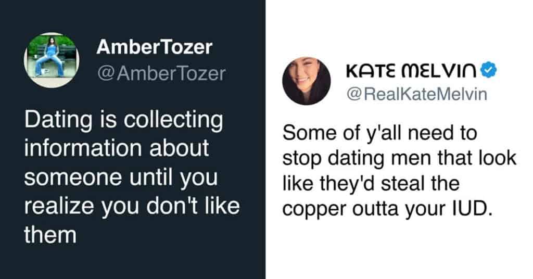Click the @AmberTozer handle
The width and height of the screenshot is (533, 279).
[161, 74]
